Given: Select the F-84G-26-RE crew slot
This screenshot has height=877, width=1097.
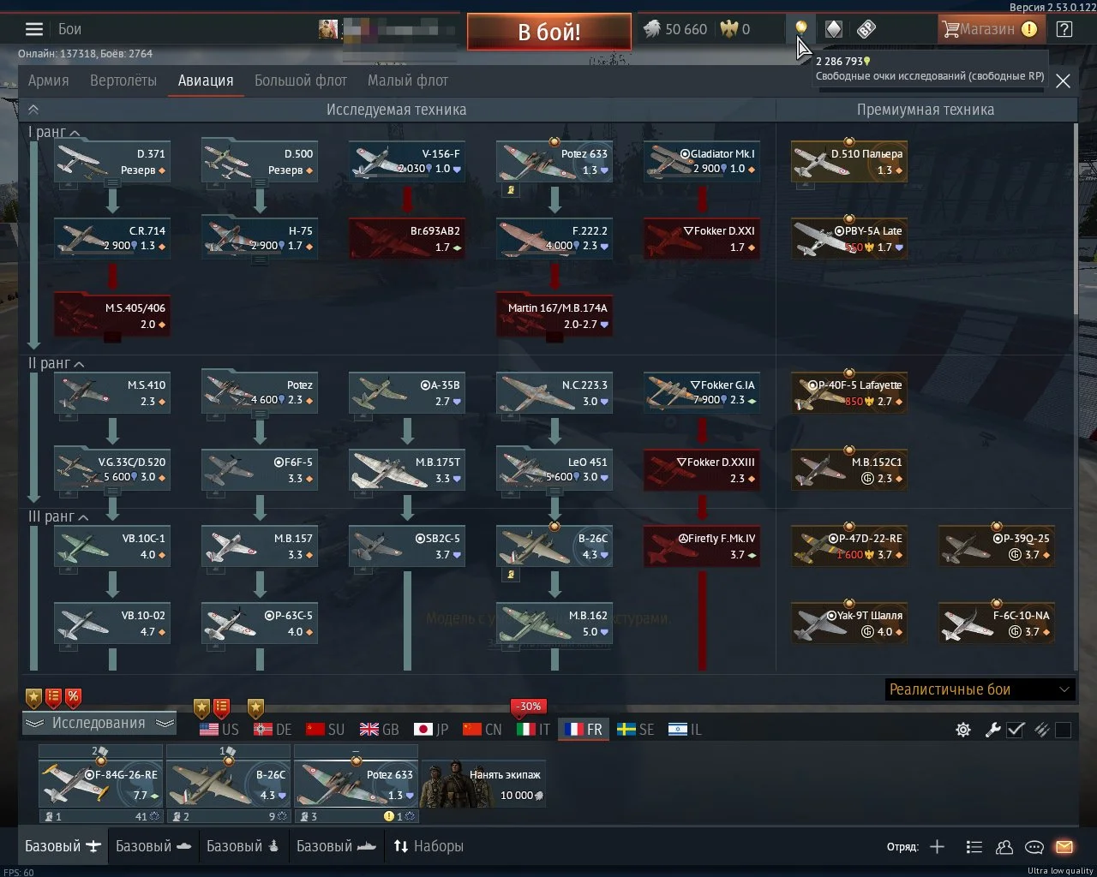Looking at the screenshot, I should click(100, 784).
